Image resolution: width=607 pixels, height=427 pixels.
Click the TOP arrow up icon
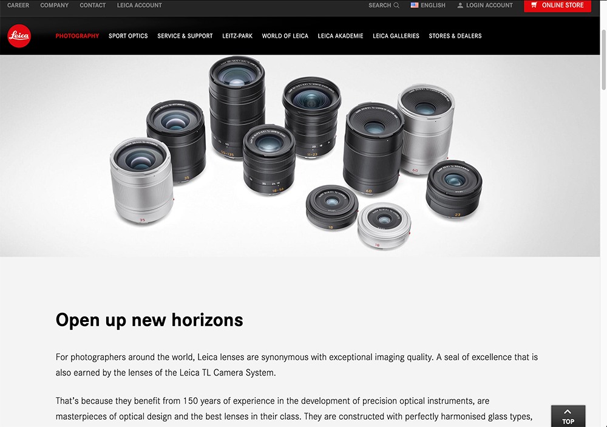click(568, 412)
